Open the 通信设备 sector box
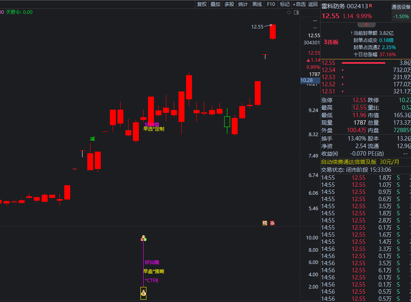 (x=401, y=11)
